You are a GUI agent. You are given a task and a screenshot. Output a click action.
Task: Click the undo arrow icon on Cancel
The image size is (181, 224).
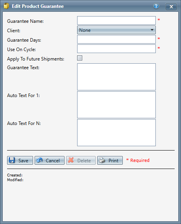tap(39, 160)
